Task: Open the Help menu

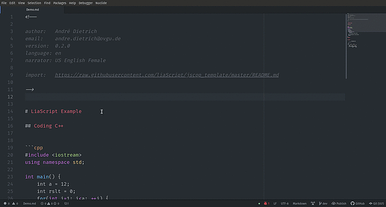Action: click(x=72, y=3)
